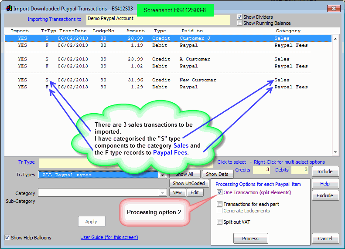Viewport: 345px width, 249px height.
Task: Click the scroll down arrow in transaction list
Action: pos(335,152)
